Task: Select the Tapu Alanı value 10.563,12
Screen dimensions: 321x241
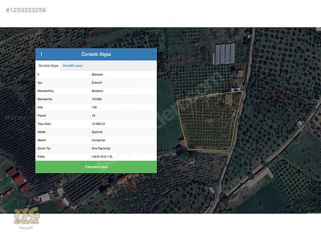Action: (98, 124)
